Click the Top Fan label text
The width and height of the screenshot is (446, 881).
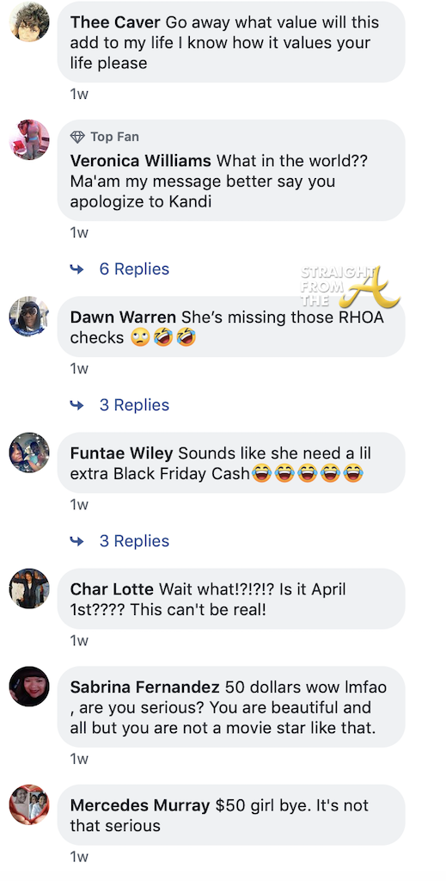tap(115, 137)
